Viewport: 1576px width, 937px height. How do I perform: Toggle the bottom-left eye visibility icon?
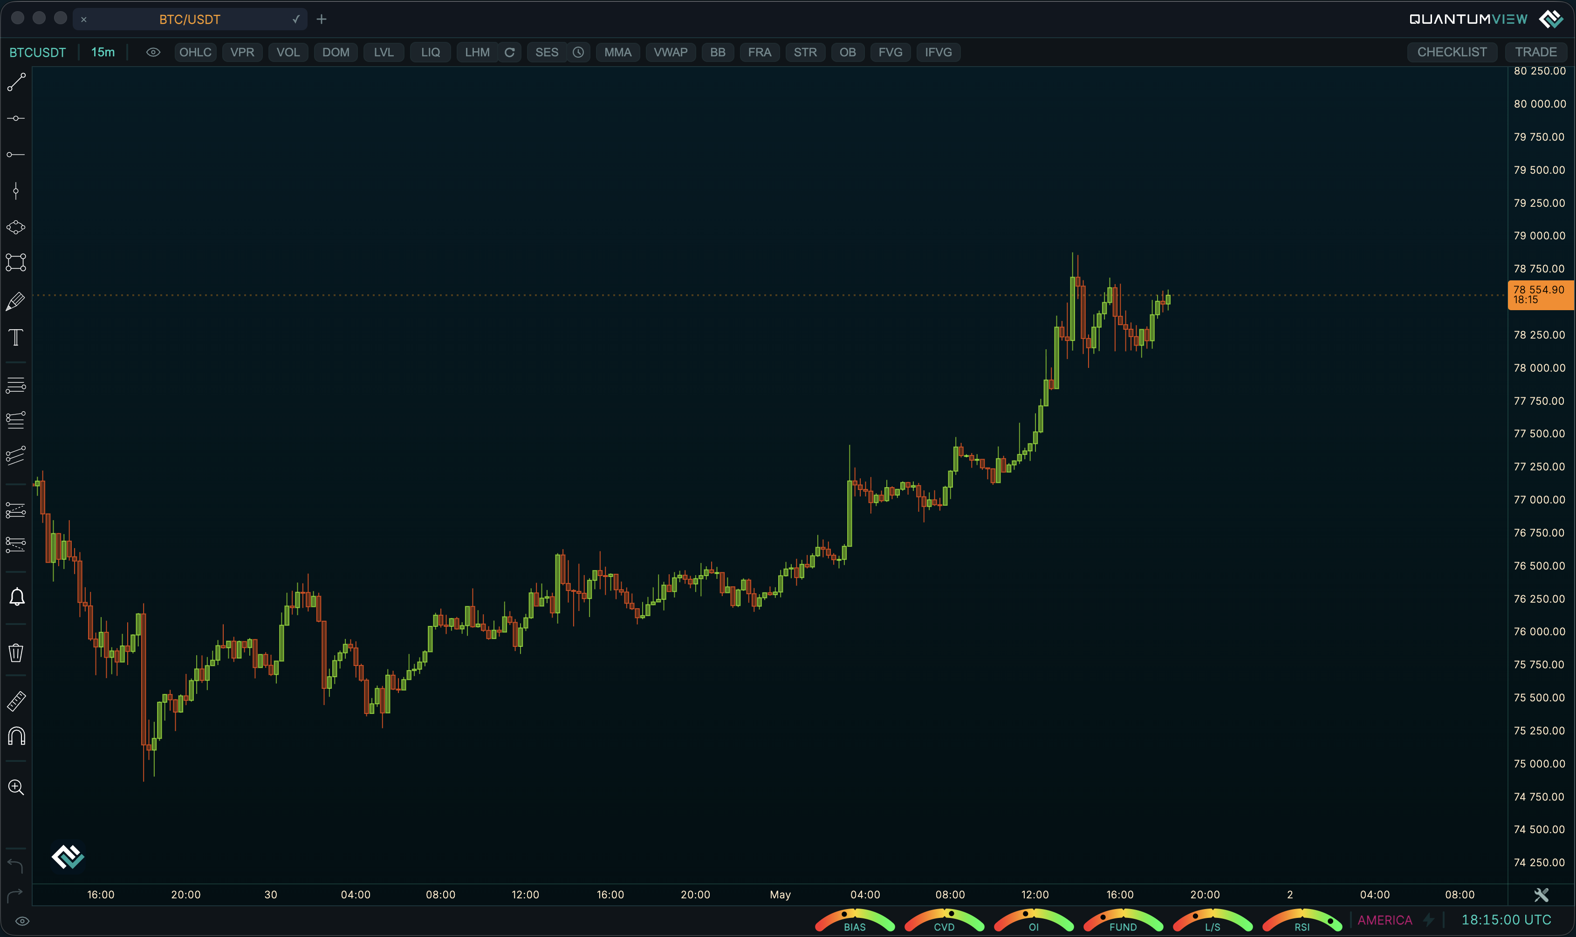(22, 921)
